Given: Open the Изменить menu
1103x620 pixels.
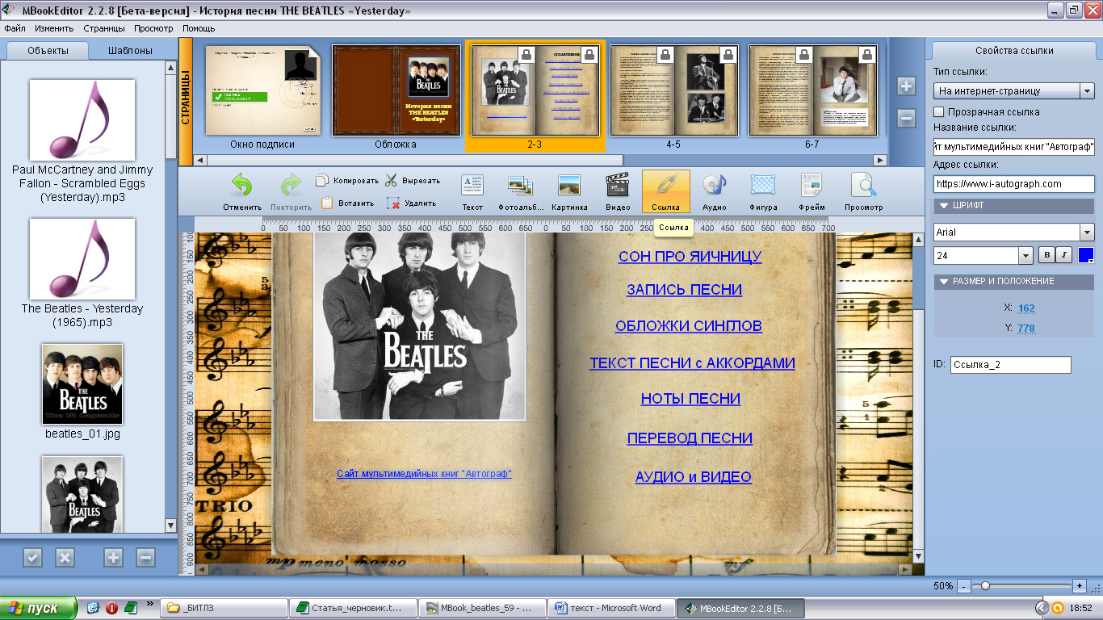Looking at the screenshot, I should pos(54,28).
